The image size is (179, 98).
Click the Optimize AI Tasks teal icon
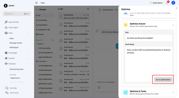[126, 92]
